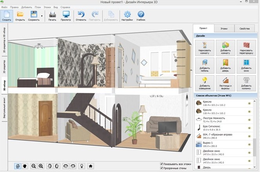Screen dimensions: 260x172
Task: Select the 2D-редактор и 3D-обзор side tab
Action: (4, 40)
